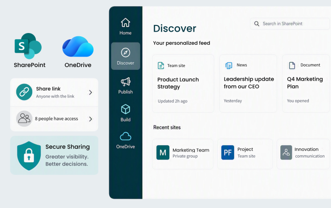The image size is (331, 208).
Task: Click the "Discover" page title
Action: [174, 28]
